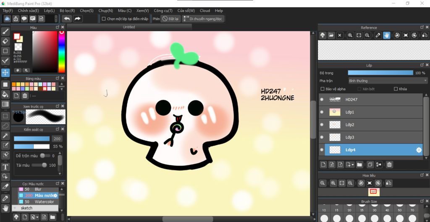Undock the Lớp layer panel

coord(422,65)
